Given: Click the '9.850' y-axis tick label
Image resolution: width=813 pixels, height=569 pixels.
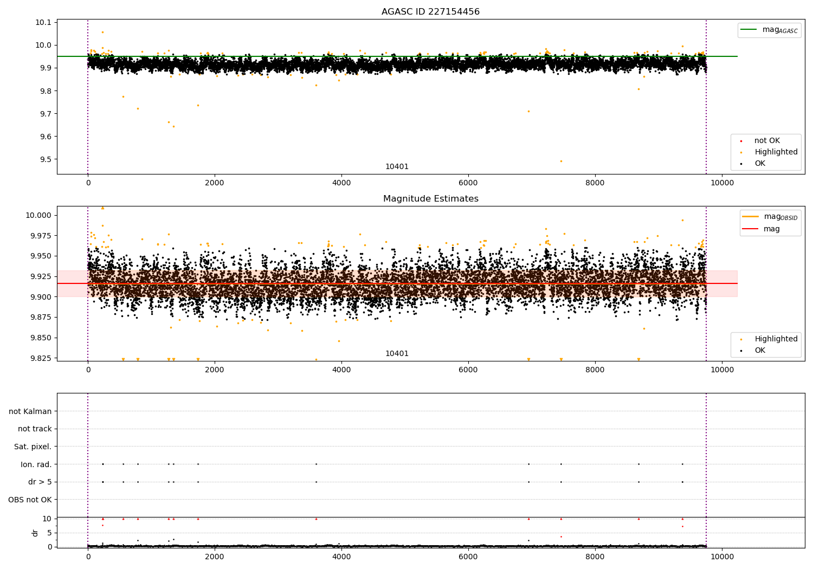Looking at the screenshot, I should coord(40,338).
